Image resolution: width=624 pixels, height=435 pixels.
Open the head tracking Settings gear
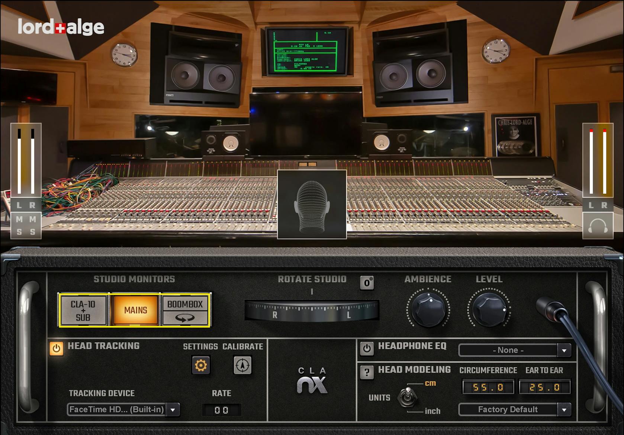201,365
